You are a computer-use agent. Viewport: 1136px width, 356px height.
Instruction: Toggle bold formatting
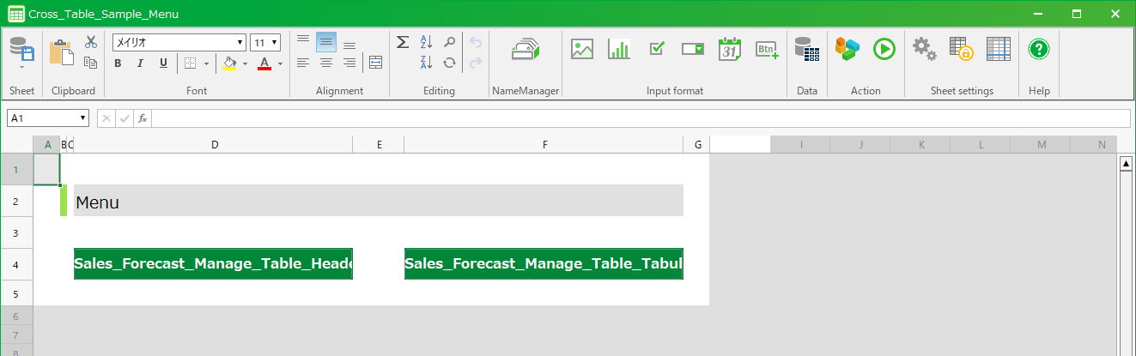(x=118, y=63)
